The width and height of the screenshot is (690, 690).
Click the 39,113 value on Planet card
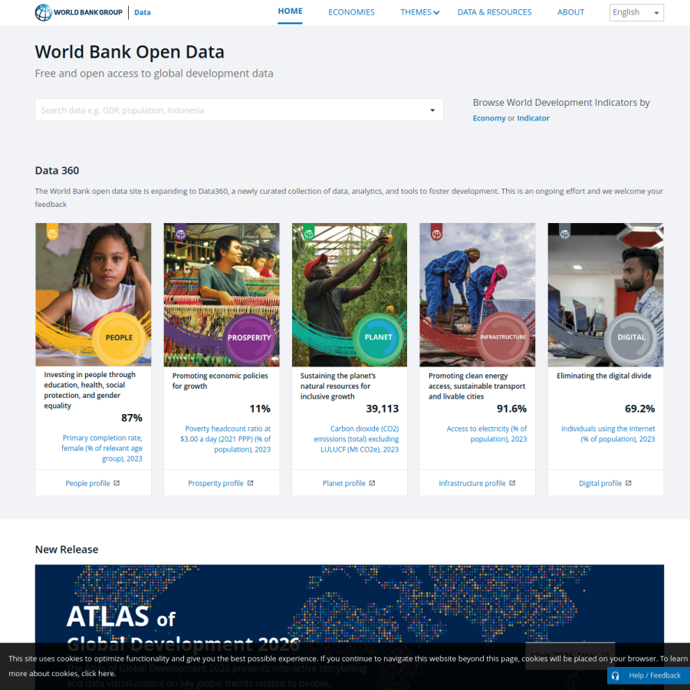[383, 409]
